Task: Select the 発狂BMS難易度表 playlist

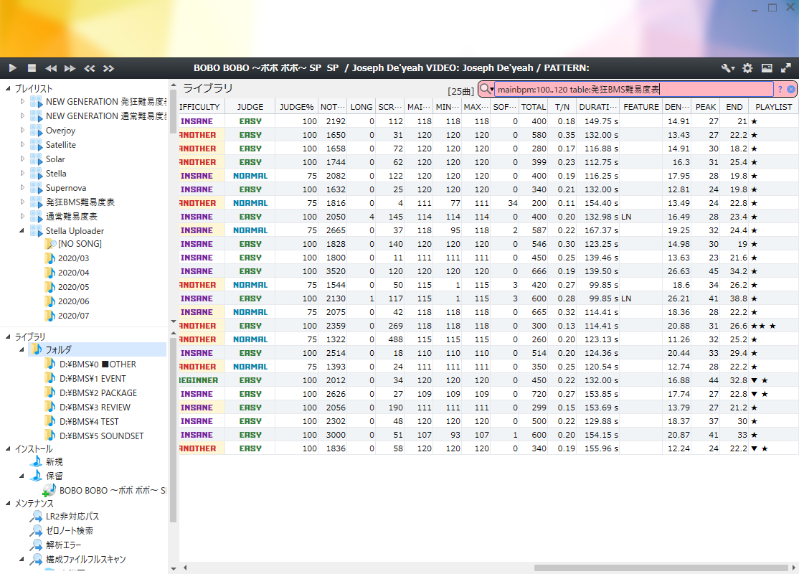Action: coord(80,202)
